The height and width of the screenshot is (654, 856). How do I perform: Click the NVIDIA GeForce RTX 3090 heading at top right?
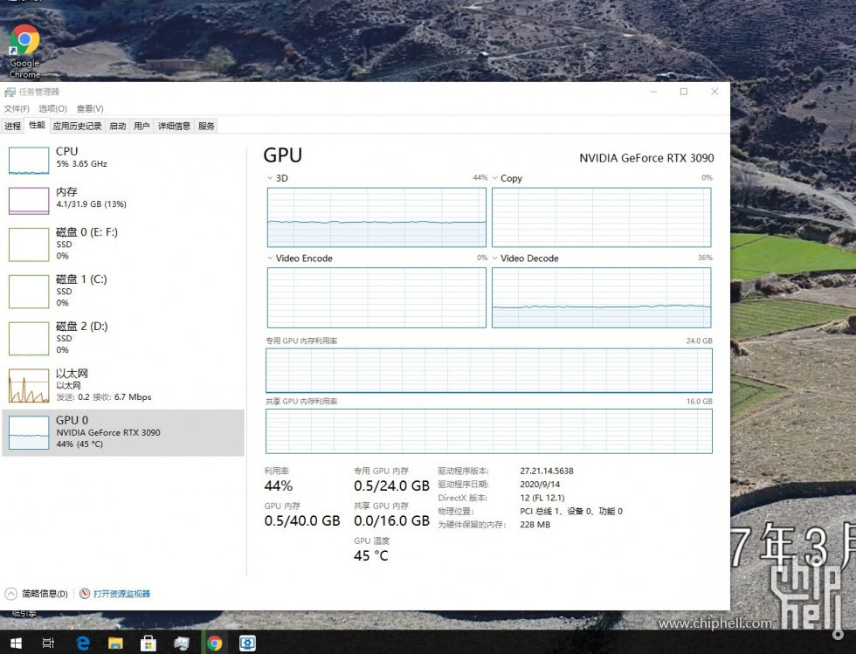(x=646, y=158)
